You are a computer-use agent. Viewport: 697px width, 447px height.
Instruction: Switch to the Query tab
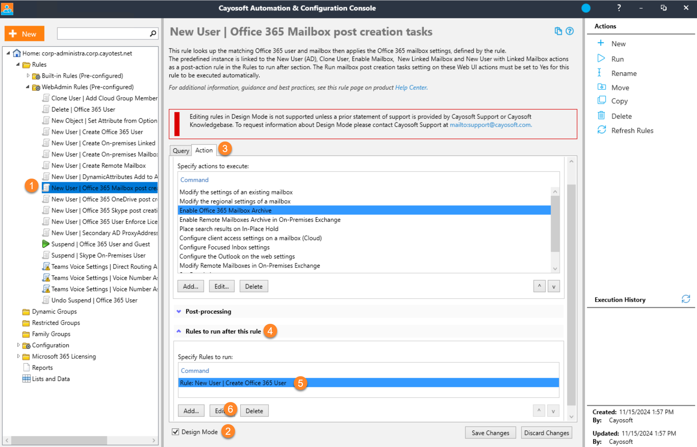tap(181, 150)
